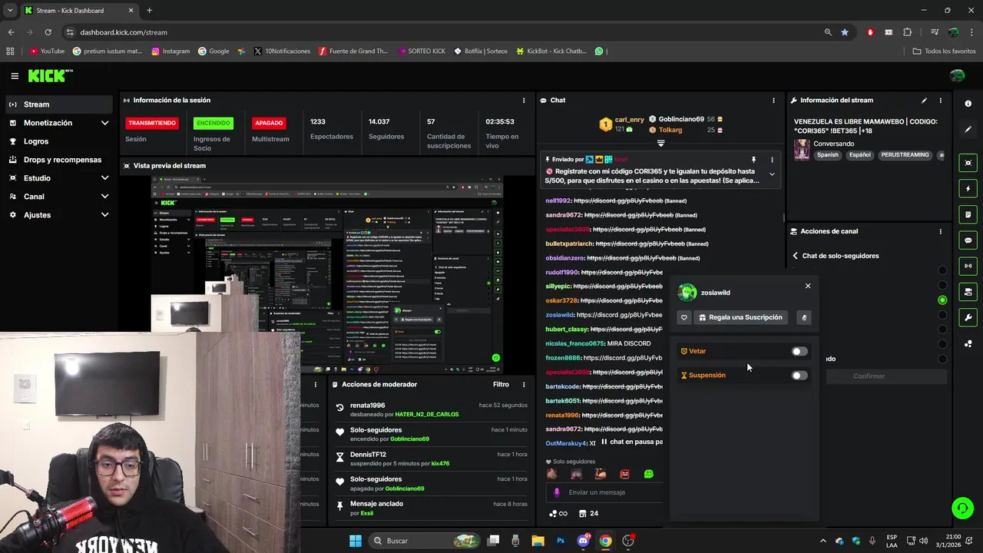Click the wrench icon in right sidebar
The width and height of the screenshot is (983, 553).
pos(968,317)
